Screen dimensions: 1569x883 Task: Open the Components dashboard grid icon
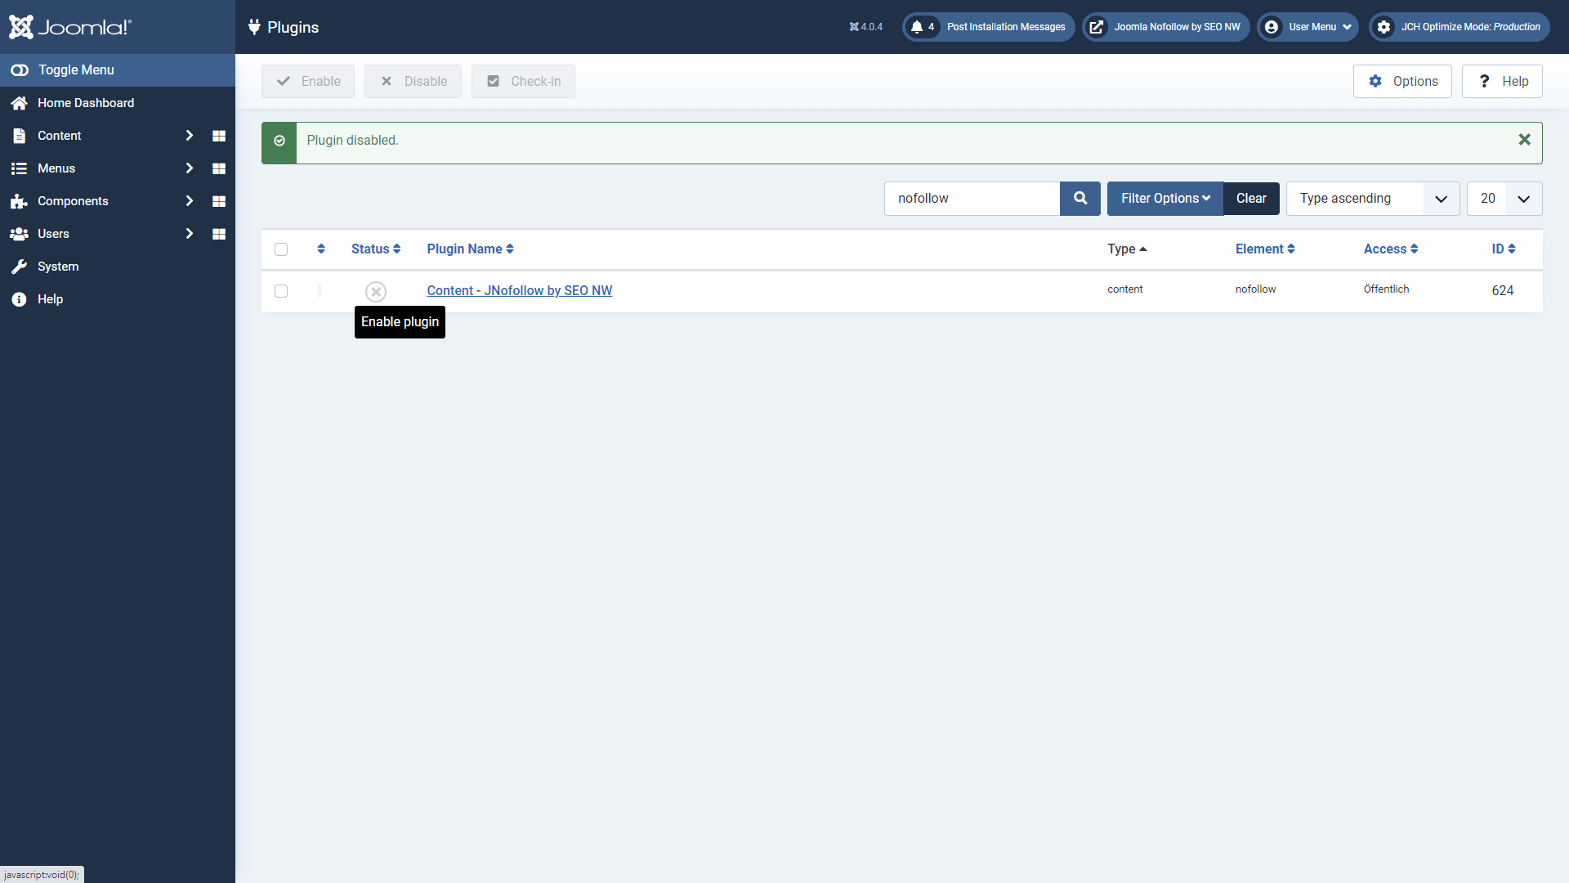[219, 201]
